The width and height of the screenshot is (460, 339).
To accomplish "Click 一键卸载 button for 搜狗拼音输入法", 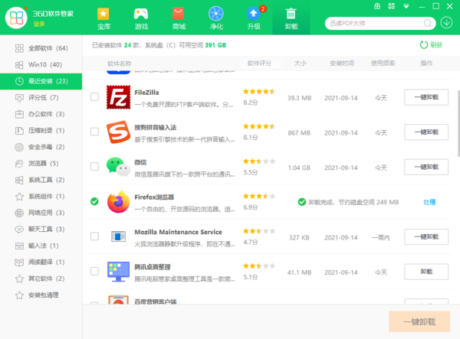I will click(426, 132).
